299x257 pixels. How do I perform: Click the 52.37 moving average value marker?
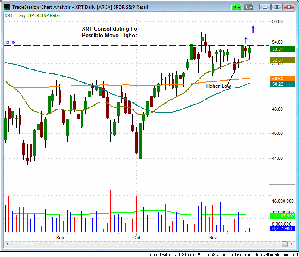click(x=282, y=60)
